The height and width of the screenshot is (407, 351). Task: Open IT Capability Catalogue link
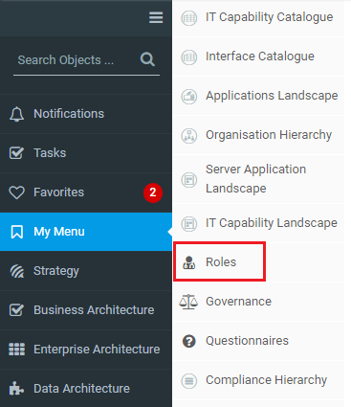270,17
